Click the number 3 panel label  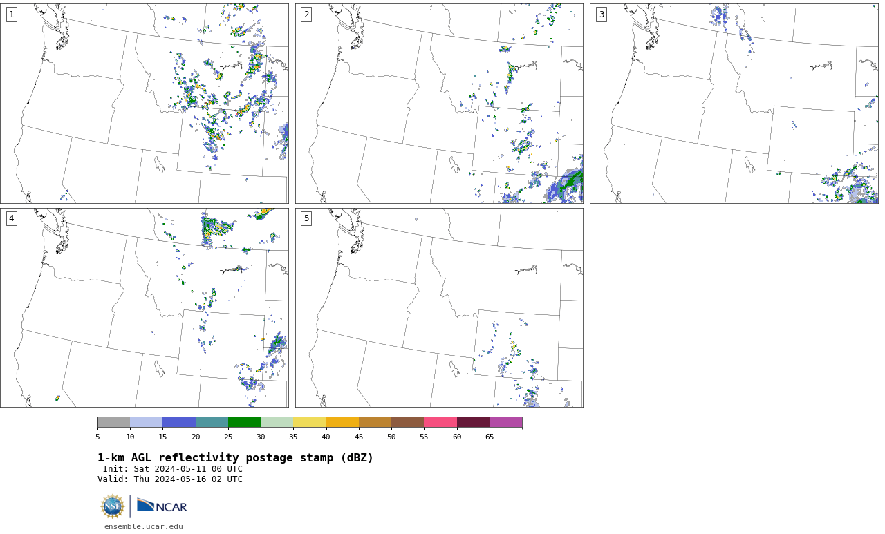(601, 15)
